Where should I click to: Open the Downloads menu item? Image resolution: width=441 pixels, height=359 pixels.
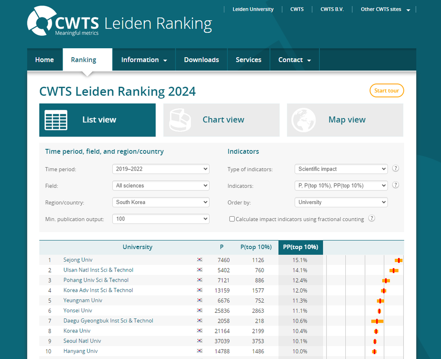coord(201,60)
